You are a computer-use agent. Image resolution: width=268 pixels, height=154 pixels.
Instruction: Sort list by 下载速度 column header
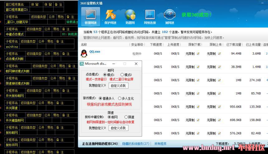point(156,45)
